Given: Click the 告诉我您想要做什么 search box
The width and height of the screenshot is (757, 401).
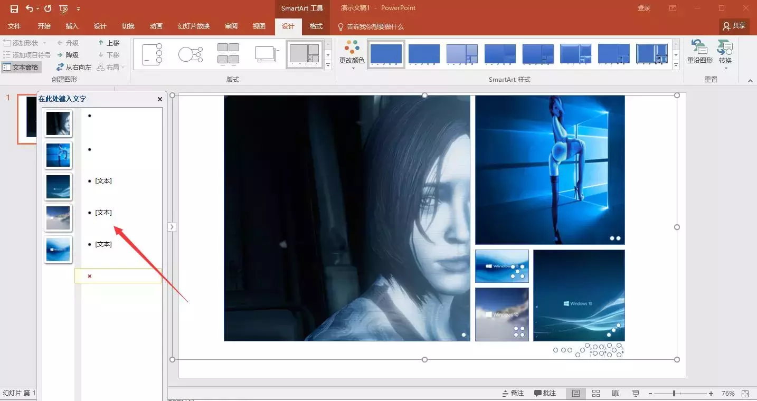Looking at the screenshot, I should (371, 26).
